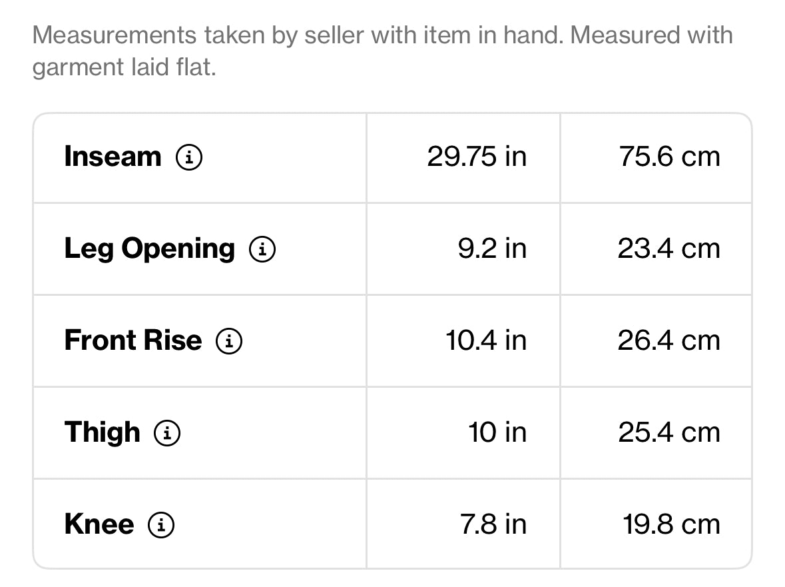Select the 10 in thigh value
The height and width of the screenshot is (587, 785).
coord(497,432)
